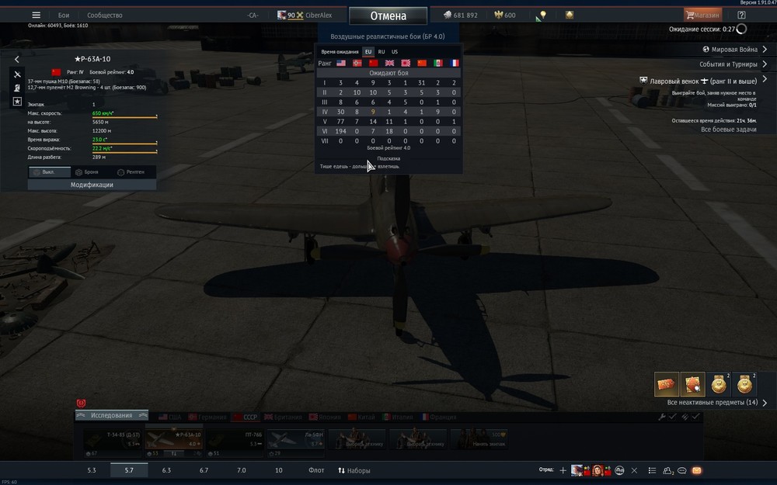Select the СССР nation tab
The width and height of the screenshot is (777, 485).
[x=246, y=417]
